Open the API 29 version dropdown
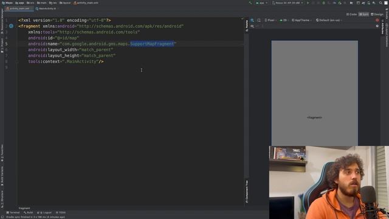The height and width of the screenshot is (219, 389). point(284,20)
